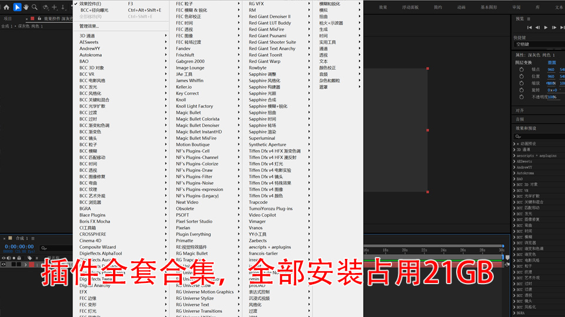Expand layer 1 properties in timeline
The image size is (565, 317).
(25, 265)
